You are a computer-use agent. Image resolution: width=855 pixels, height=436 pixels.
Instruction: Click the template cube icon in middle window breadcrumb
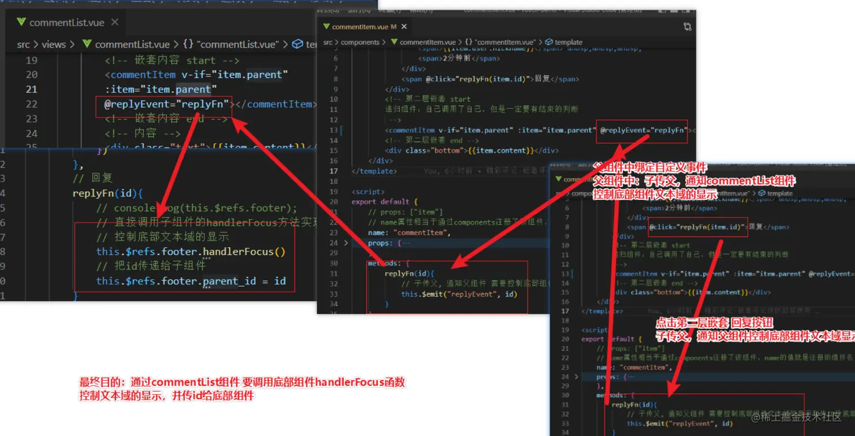tap(549, 42)
